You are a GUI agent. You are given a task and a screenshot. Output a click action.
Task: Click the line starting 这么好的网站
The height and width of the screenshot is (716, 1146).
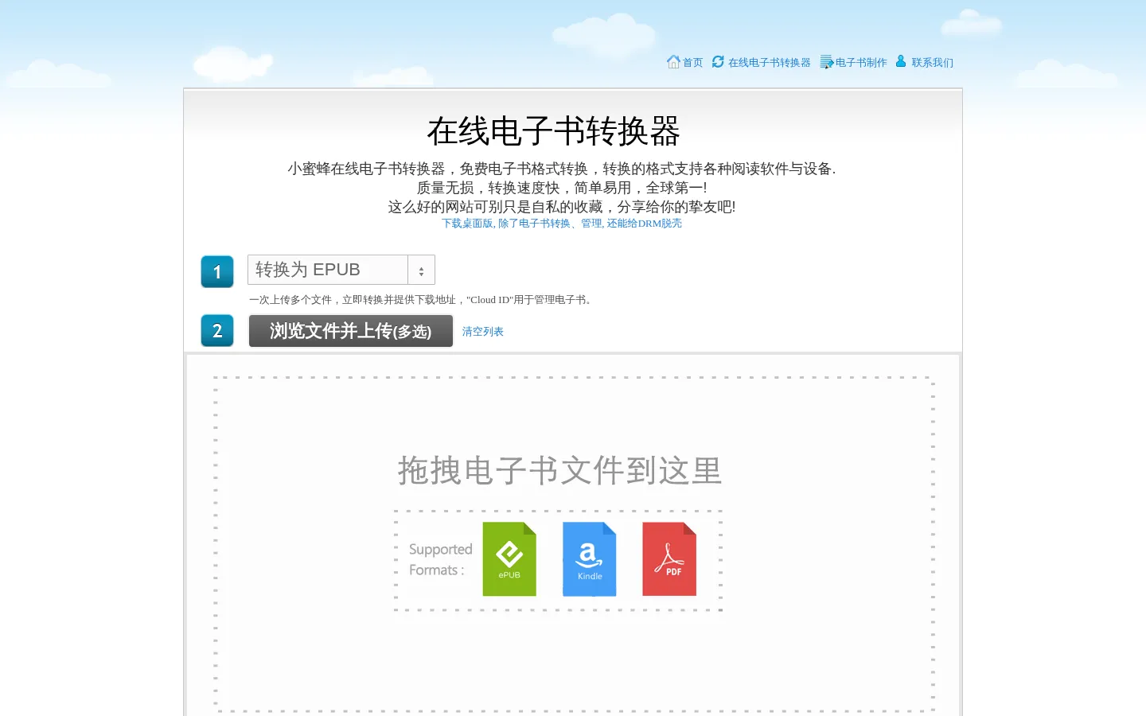coord(562,207)
